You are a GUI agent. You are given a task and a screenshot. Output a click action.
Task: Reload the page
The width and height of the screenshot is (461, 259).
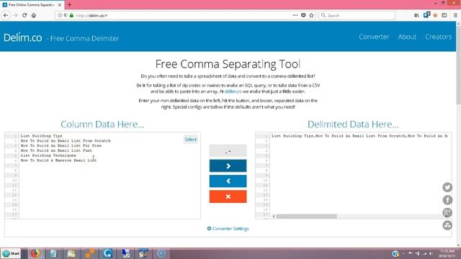click(x=24, y=15)
